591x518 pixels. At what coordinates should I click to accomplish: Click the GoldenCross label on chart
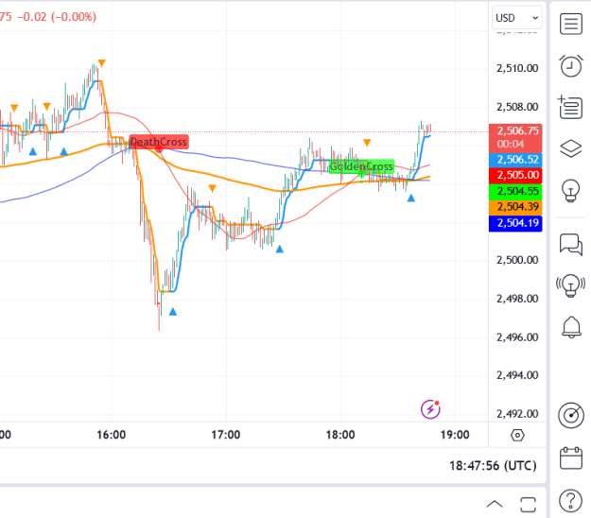(x=361, y=166)
